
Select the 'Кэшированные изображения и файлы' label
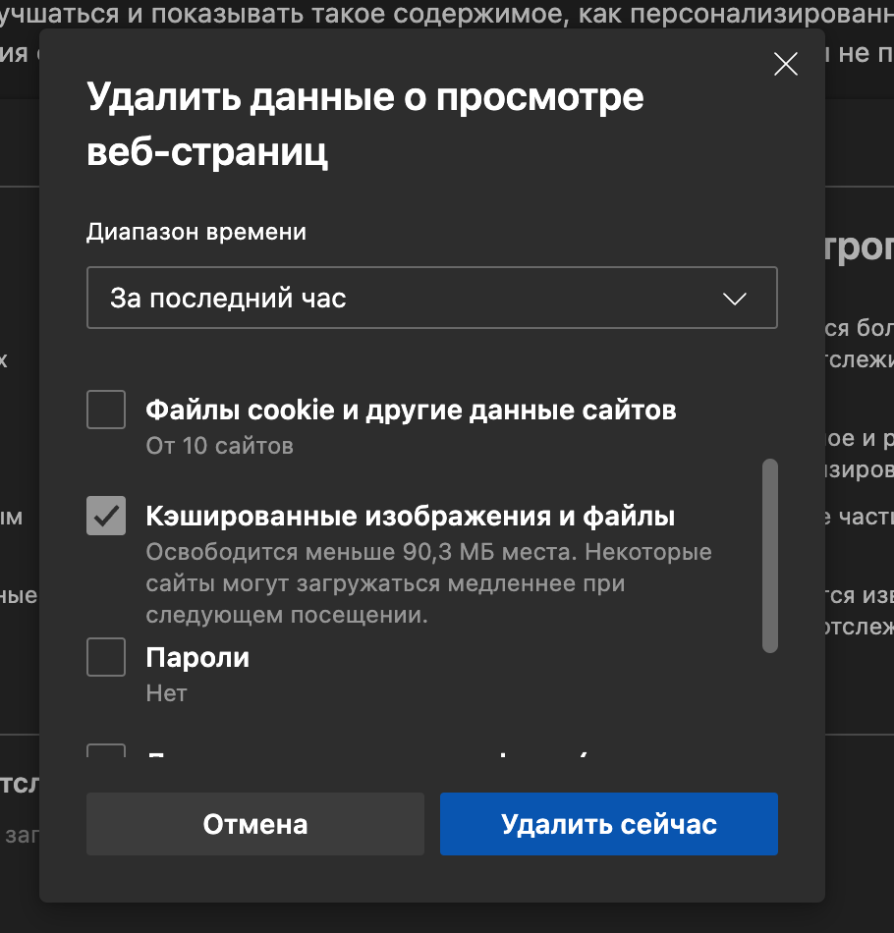pos(411,516)
